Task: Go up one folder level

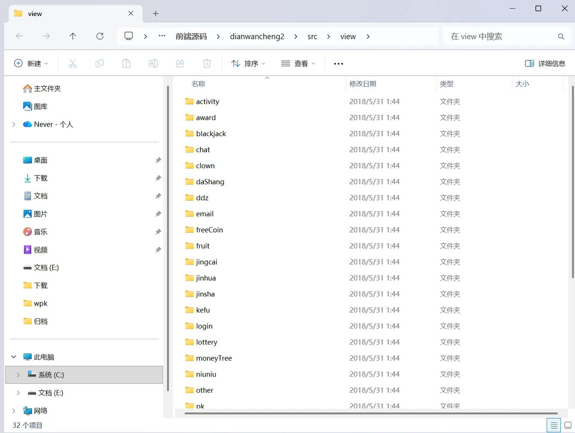Action: [x=73, y=36]
